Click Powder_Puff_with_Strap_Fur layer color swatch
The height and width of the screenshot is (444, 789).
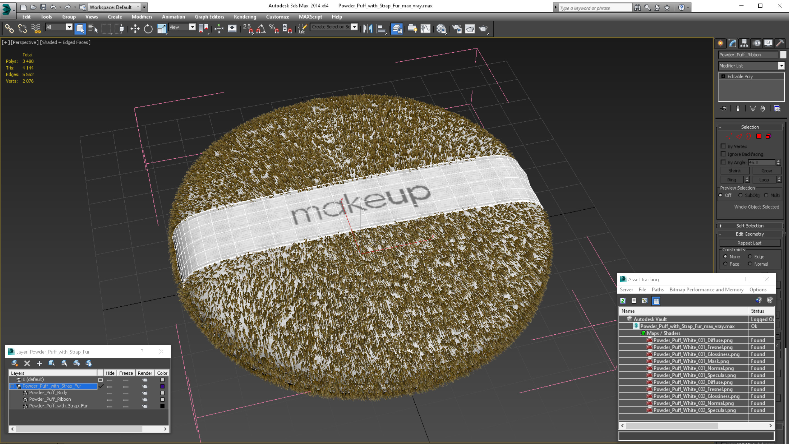coord(162,386)
